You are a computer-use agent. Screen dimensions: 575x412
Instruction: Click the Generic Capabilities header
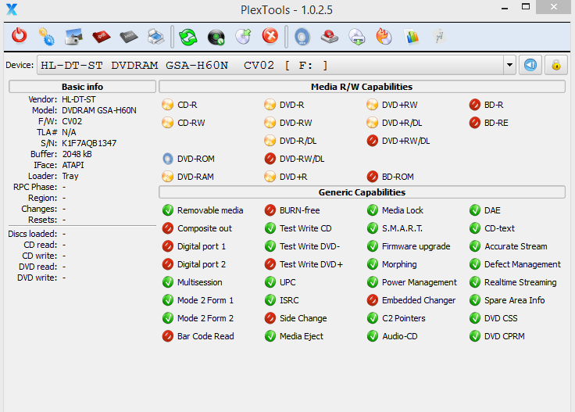pos(362,192)
